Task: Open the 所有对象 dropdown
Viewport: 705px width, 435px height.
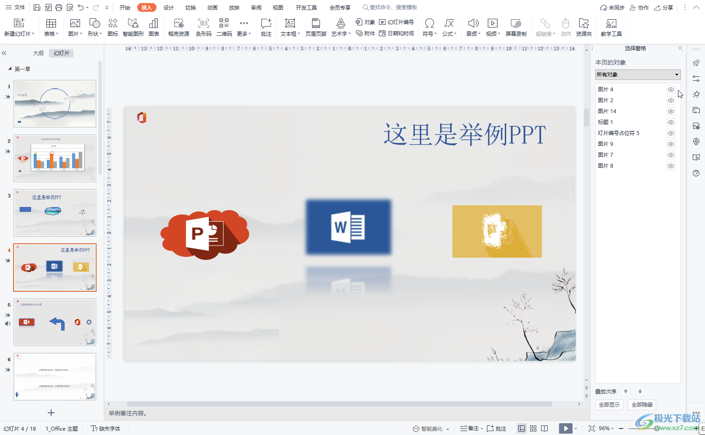Action: click(638, 75)
